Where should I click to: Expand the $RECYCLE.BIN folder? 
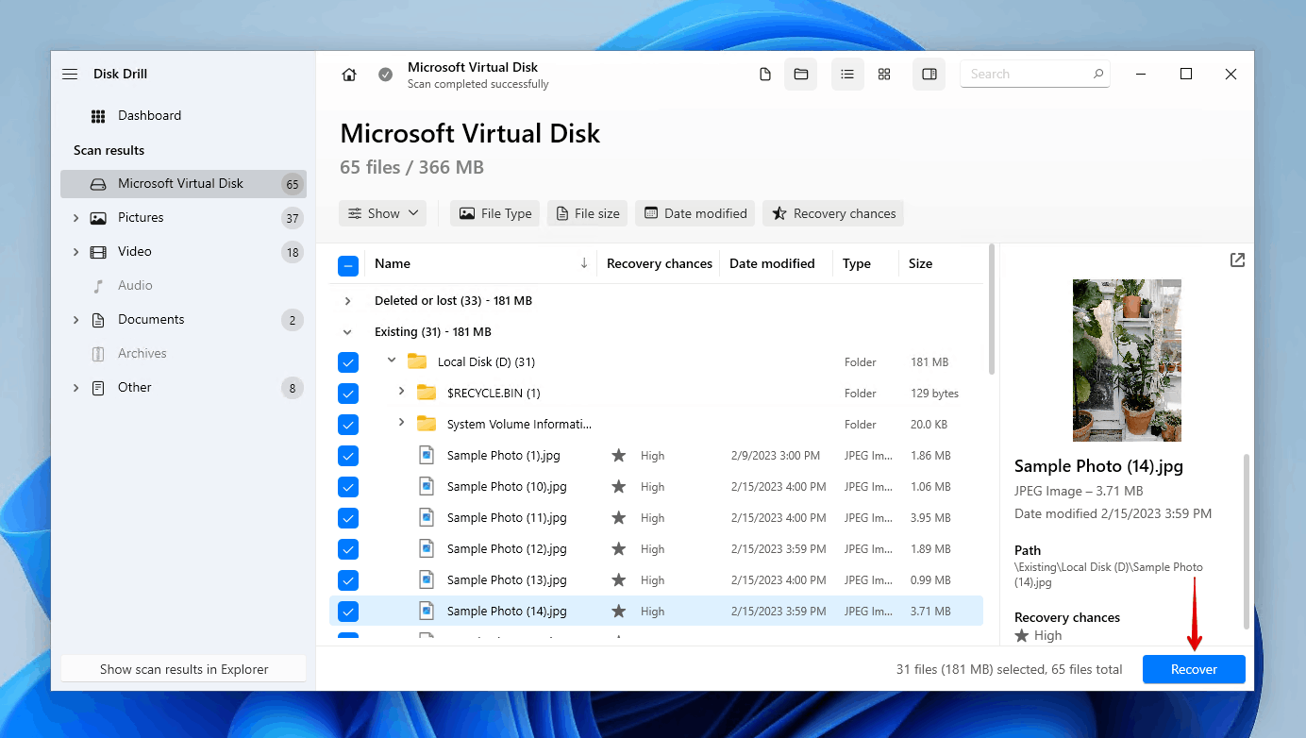point(401,392)
